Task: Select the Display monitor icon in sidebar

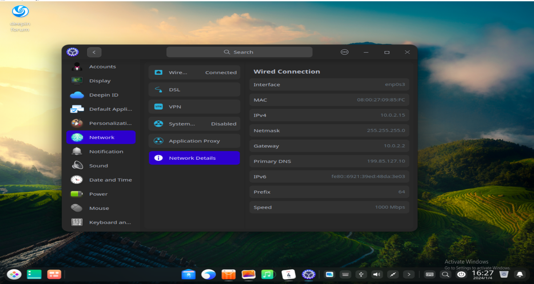Action: click(x=77, y=81)
